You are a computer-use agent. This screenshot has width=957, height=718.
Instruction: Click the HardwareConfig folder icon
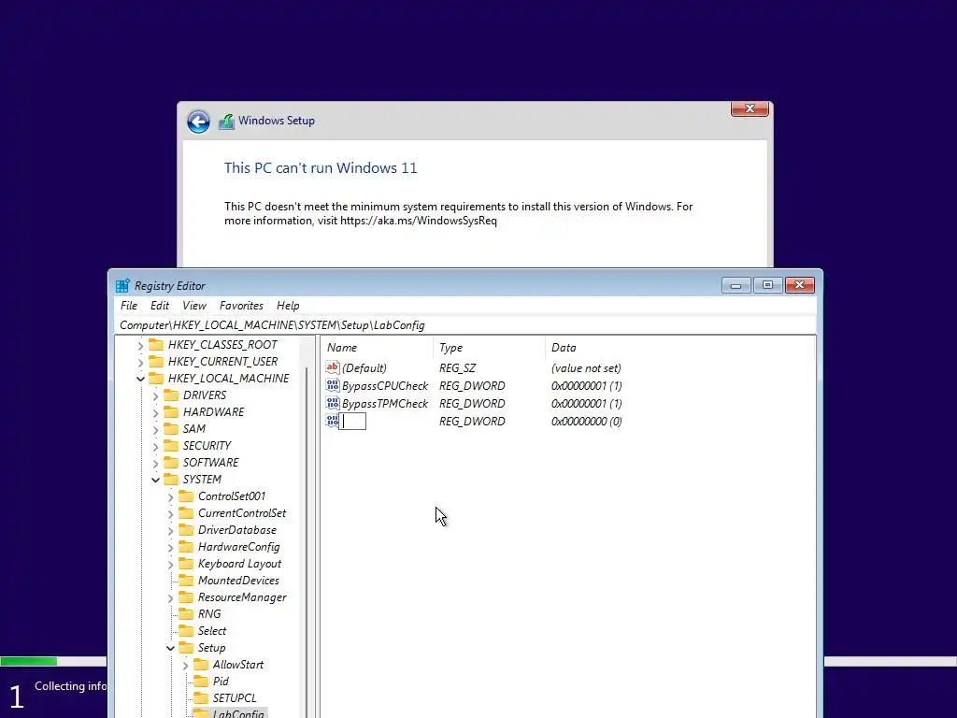tap(186, 546)
